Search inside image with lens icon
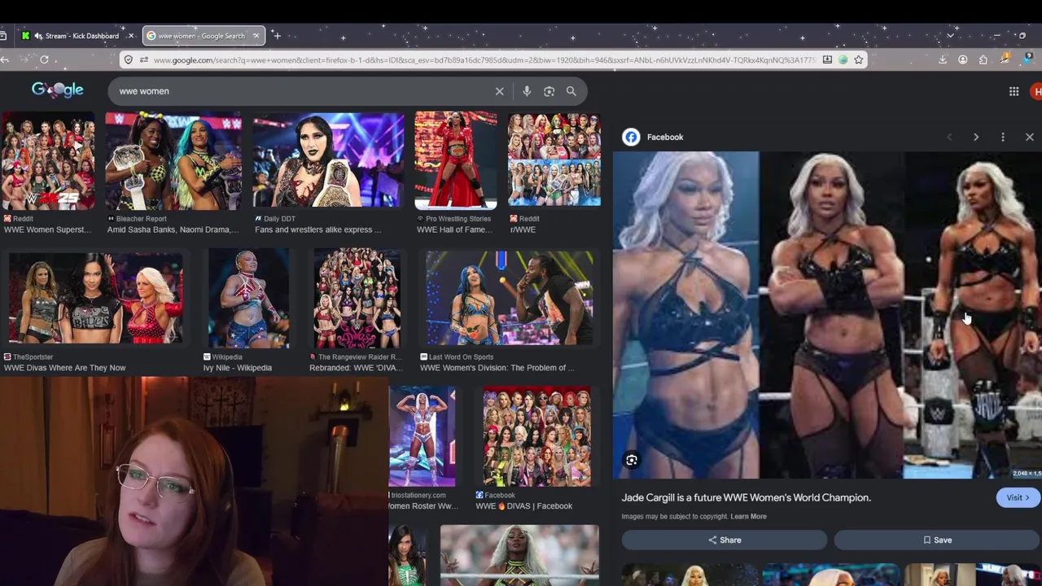This screenshot has width=1042, height=586. (632, 461)
